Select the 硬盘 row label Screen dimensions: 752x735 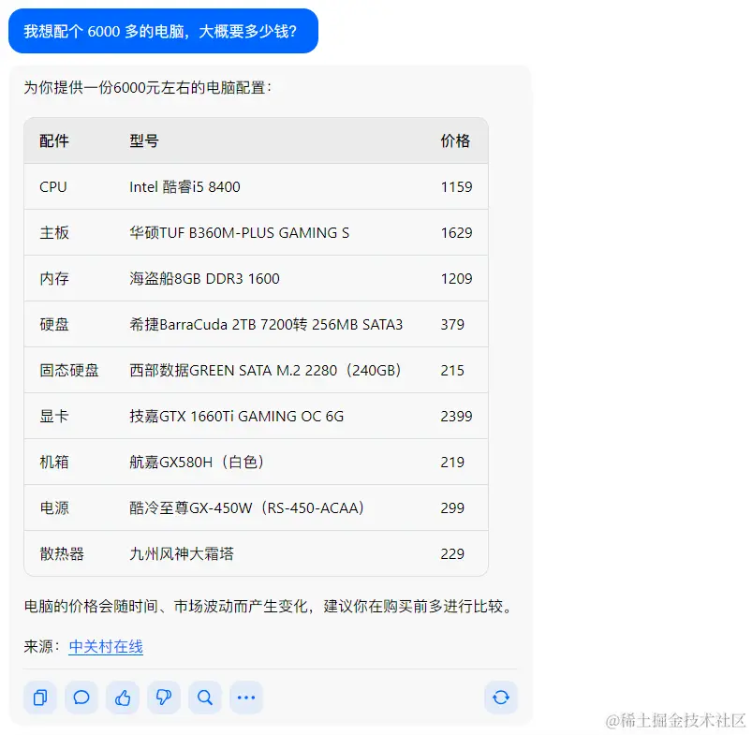click(x=54, y=325)
